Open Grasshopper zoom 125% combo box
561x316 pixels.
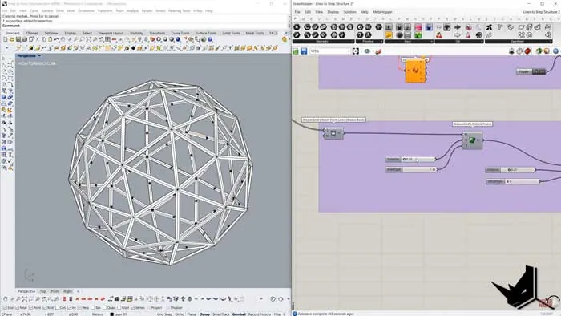[330, 51]
